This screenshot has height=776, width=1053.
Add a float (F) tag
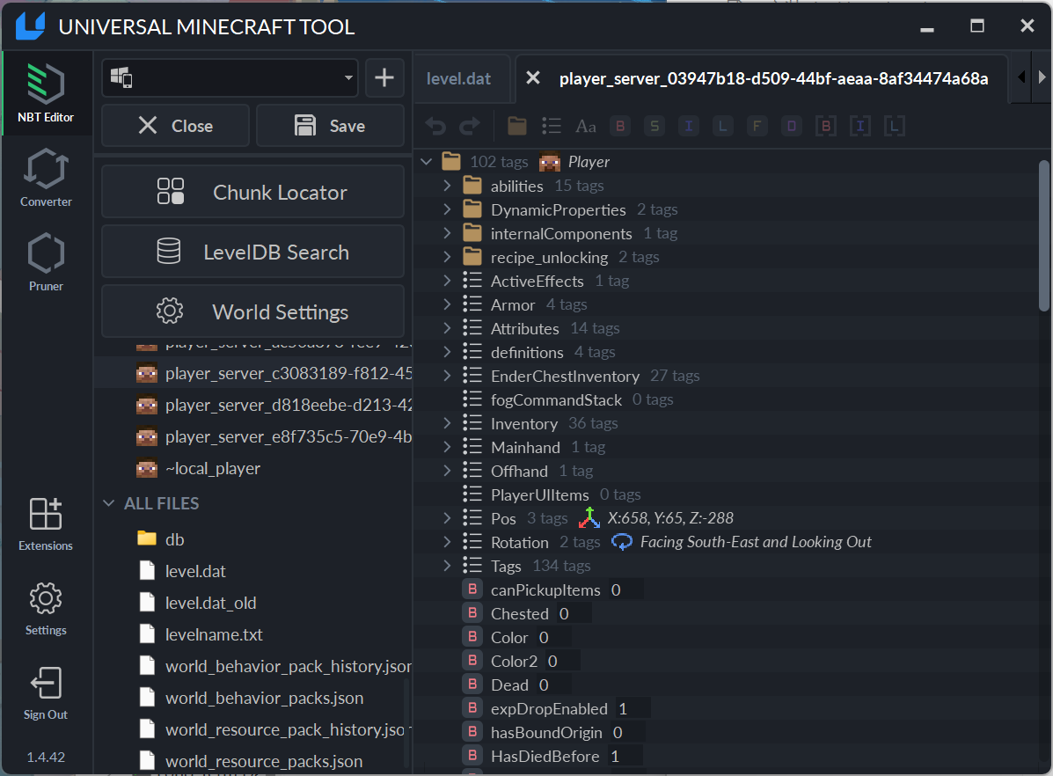(x=757, y=126)
